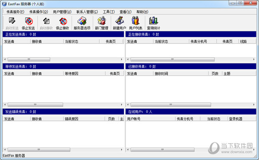Open the 传真操作(O) menu
259x160 pixels.
tap(39, 12)
